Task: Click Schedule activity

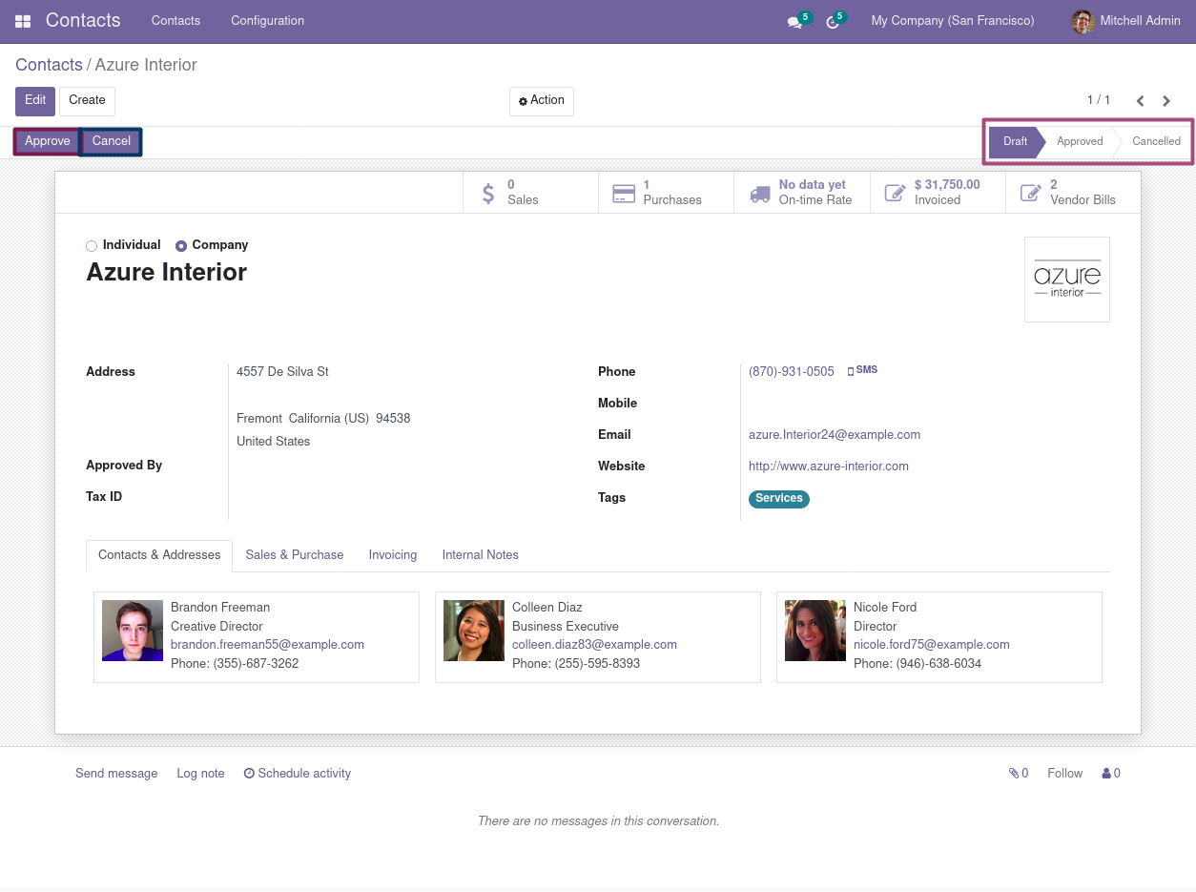Action: coord(298,774)
